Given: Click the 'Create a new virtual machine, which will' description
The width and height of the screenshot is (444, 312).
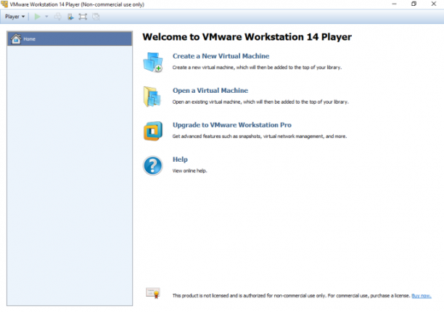Looking at the screenshot, I should (257, 67).
